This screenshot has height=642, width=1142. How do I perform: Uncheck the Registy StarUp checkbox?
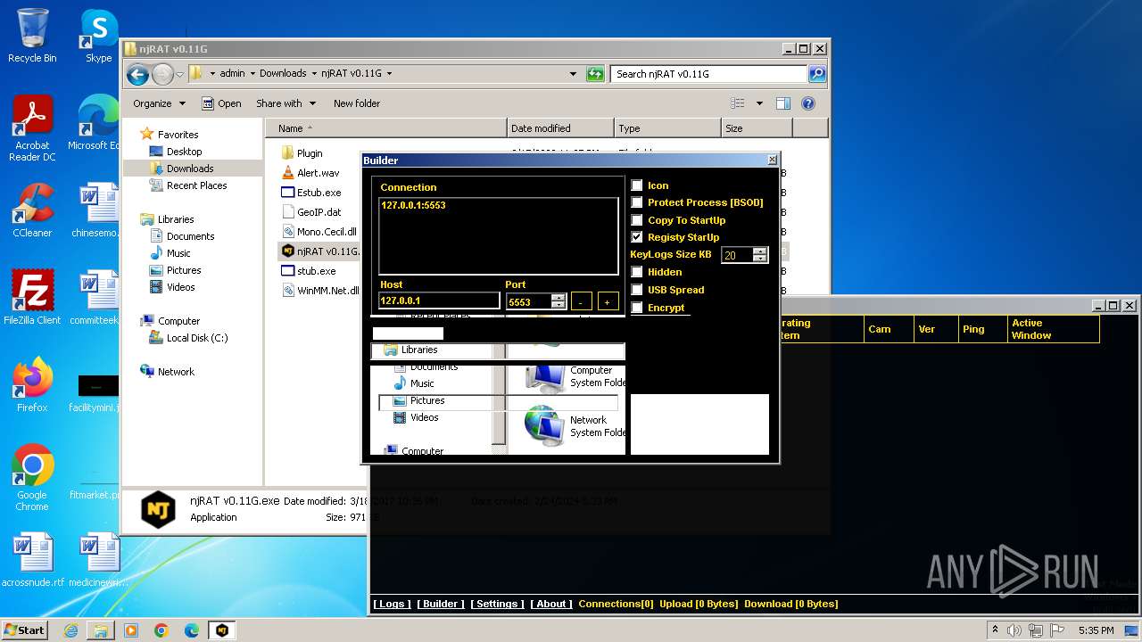pyautogui.click(x=637, y=237)
